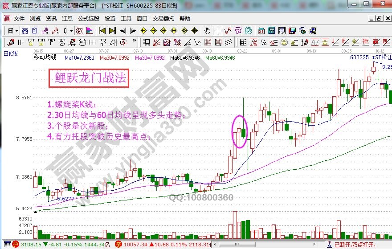
Task: Click the 已断开,双点打开 connection status
Action: tap(361, 245)
